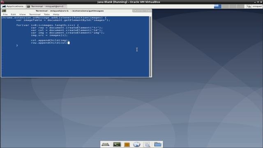Click the Terminal taskbar button in panel
This screenshot has height=148, width=263.
(46, 7)
